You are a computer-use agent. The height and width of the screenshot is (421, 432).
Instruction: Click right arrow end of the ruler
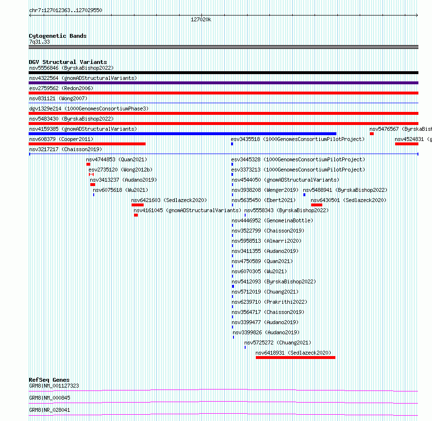(x=417, y=15)
